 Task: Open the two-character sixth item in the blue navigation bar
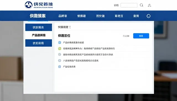pyautogui.click(x=136, y=16)
